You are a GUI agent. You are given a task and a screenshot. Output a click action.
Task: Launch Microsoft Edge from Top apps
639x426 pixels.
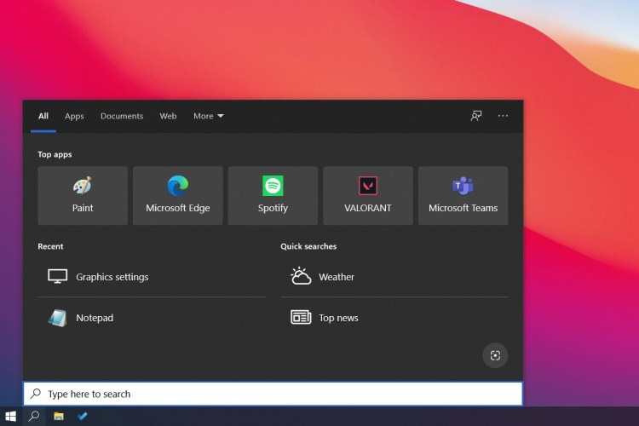click(177, 195)
